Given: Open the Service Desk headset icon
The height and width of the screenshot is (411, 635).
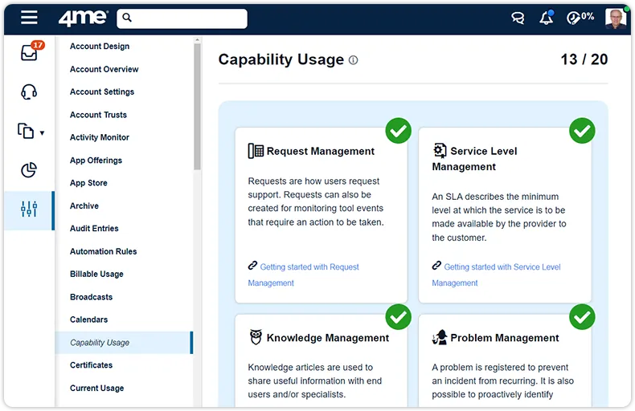Looking at the screenshot, I should click(29, 92).
